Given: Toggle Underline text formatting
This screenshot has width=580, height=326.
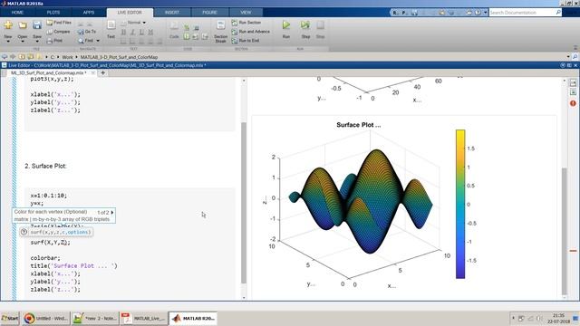Looking at the screenshot, I should (141, 33).
